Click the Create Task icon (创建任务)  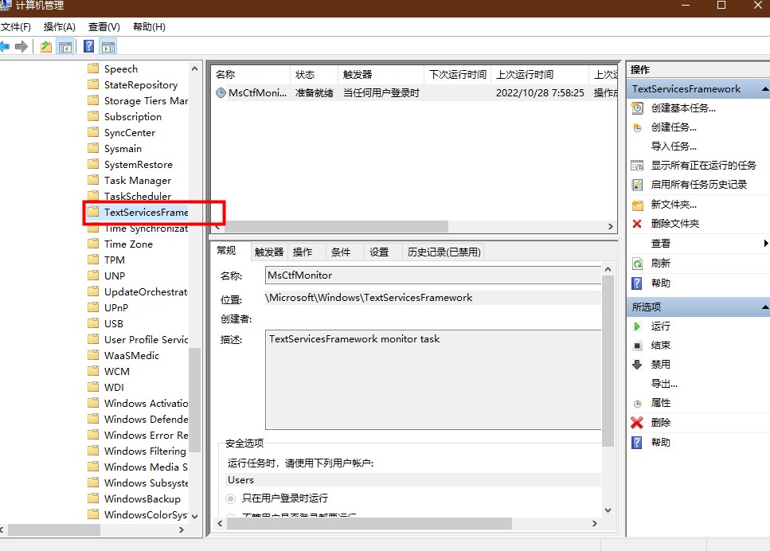(x=637, y=127)
